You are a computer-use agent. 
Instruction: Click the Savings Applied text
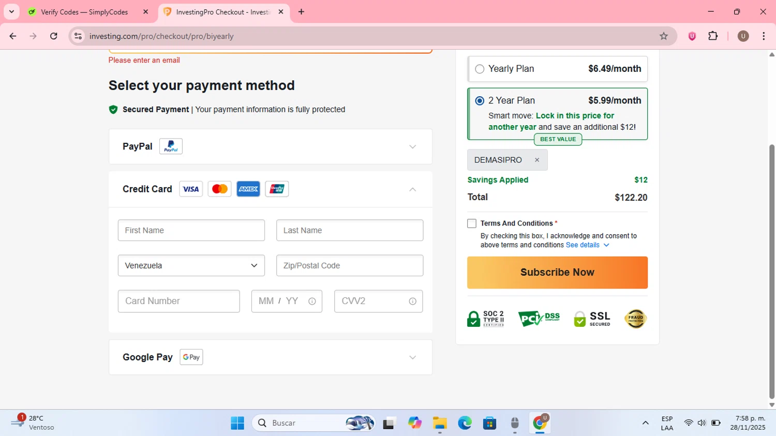coord(498,180)
